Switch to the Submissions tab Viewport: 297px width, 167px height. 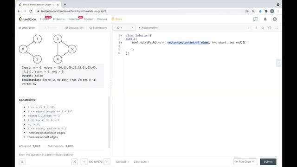(x=98, y=28)
